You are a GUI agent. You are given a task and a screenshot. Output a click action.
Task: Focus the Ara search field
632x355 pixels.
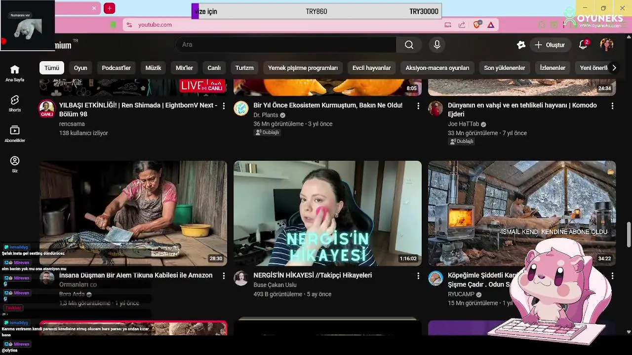[286, 45]
